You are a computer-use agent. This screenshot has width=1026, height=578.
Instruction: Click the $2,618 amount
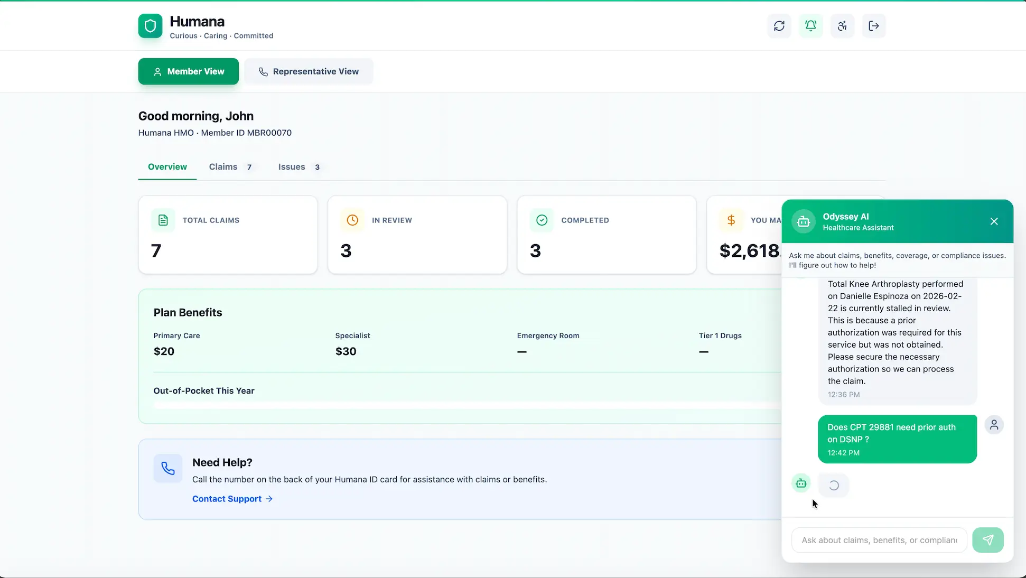pos(750,251)
